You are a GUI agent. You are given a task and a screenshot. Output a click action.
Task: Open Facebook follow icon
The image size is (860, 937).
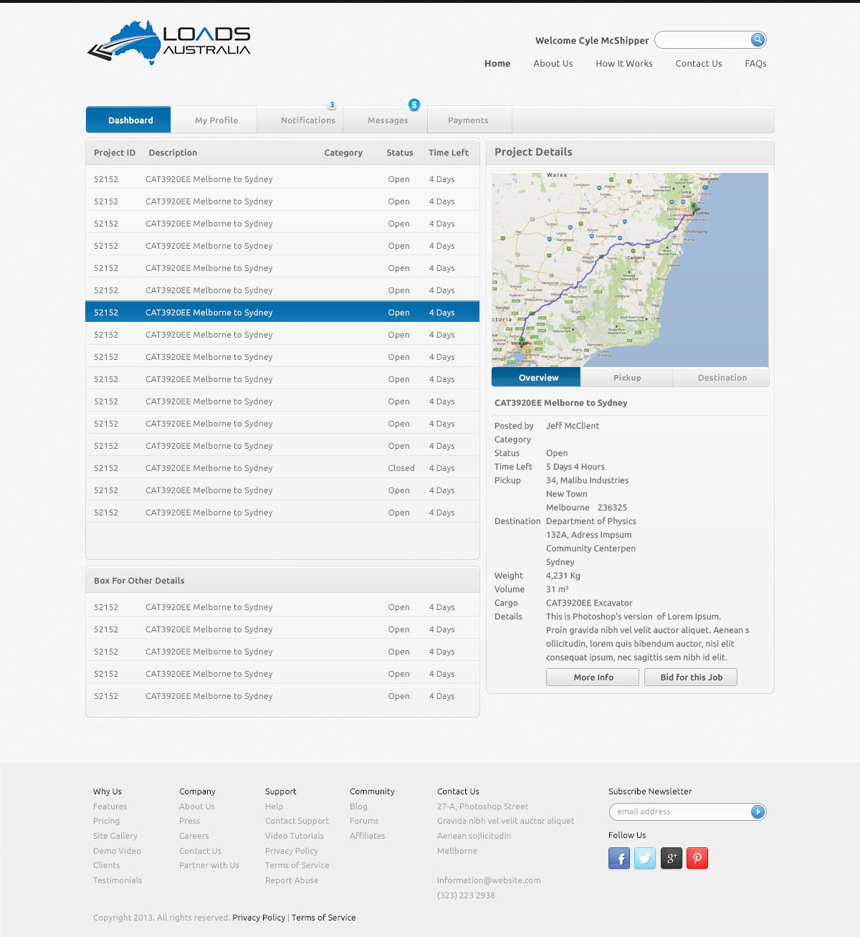tap(619, 858)
